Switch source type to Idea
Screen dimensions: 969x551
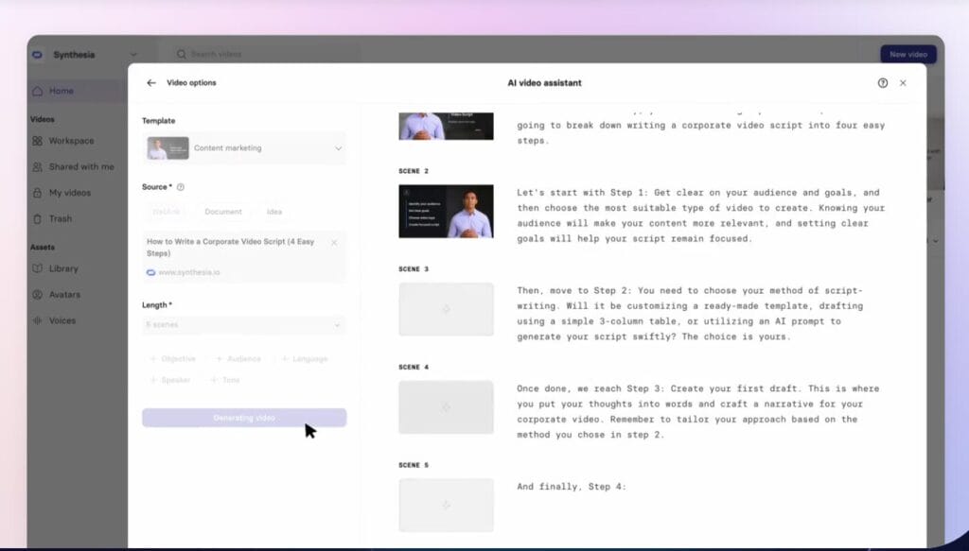274,211
